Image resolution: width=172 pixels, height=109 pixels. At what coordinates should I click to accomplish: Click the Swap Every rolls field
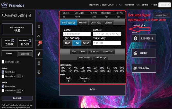[x=107, y=43]
